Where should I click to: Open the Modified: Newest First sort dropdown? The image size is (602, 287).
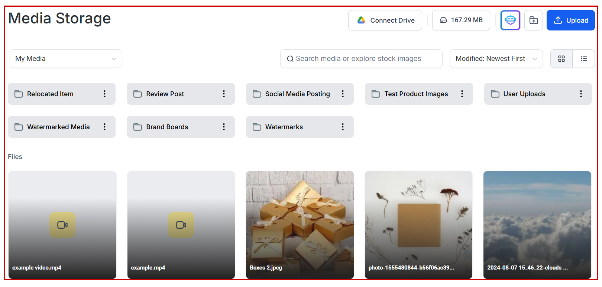tap(496, 59)
